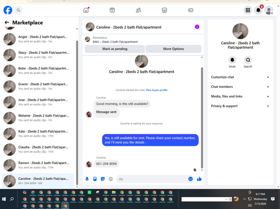The height and width of the screenshot is (209, 280).
Task: Search within conversation icon
Action: pyautogui.click(x=248, y=60)
